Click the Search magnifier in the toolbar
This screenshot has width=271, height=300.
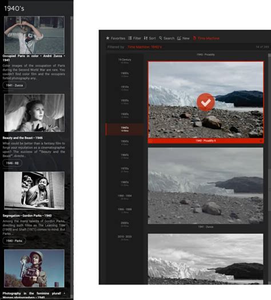click(166, 38)
